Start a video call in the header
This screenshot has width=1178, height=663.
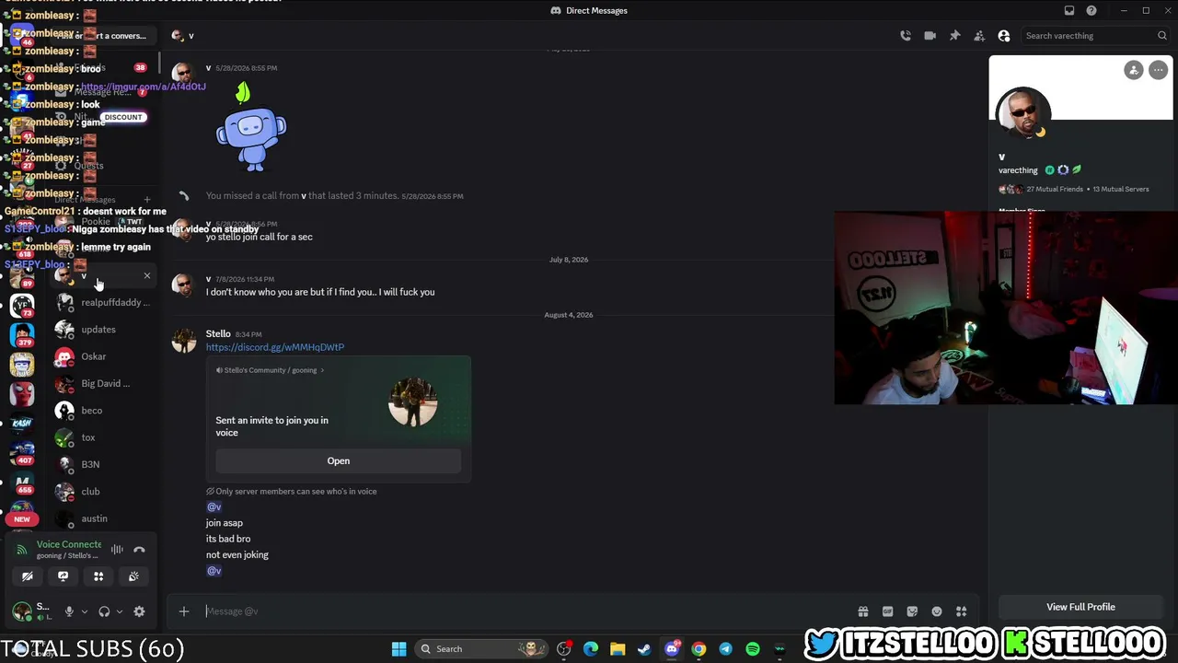(930, 36)
